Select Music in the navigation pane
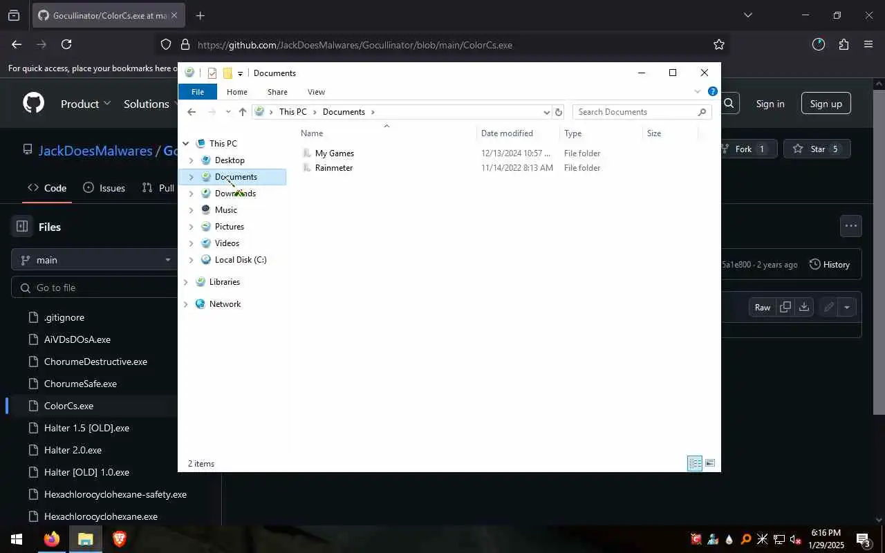Screen dimensions: 885x553 (225, 210)
